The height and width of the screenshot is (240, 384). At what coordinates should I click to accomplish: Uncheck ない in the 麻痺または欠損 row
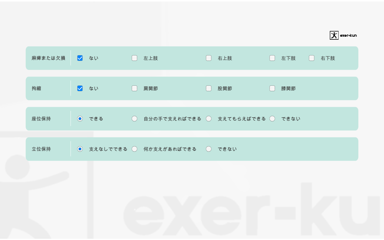coord(80,58)
